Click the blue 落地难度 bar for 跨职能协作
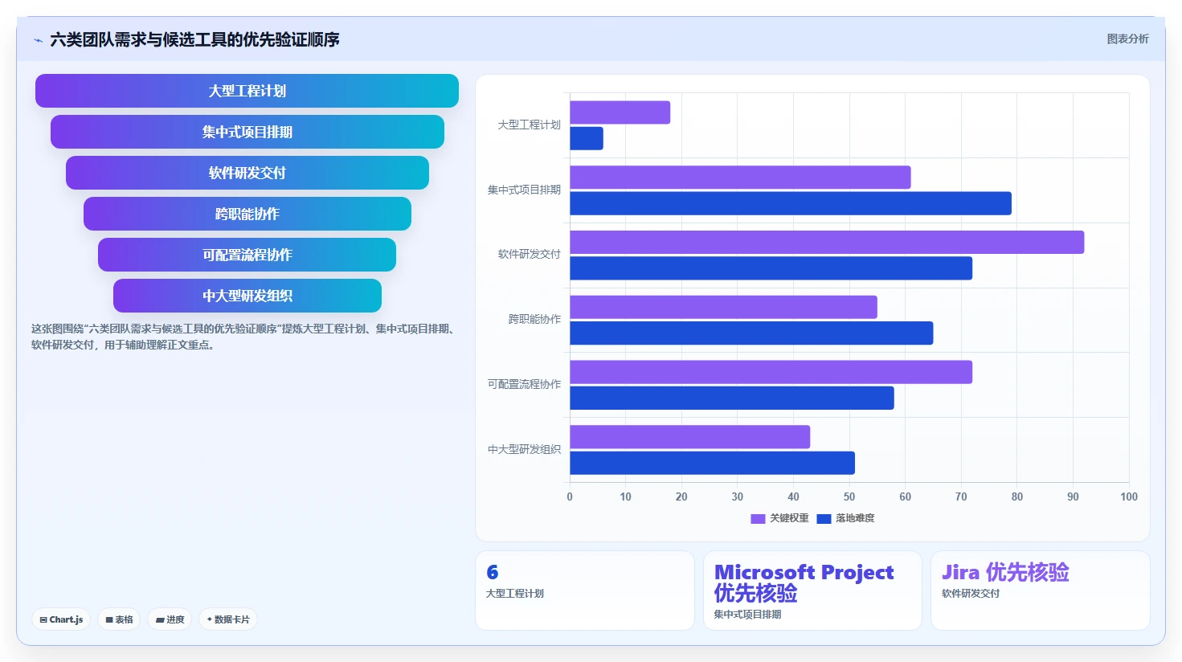The width and height of the screenshot is (1182, 662). 751,333
